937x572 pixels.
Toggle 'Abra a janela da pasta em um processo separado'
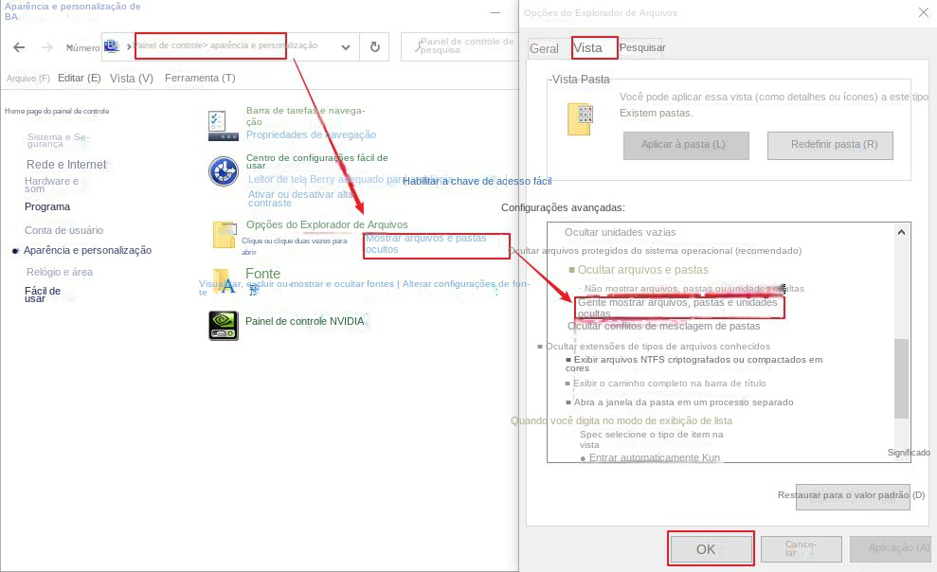point(568,402)
